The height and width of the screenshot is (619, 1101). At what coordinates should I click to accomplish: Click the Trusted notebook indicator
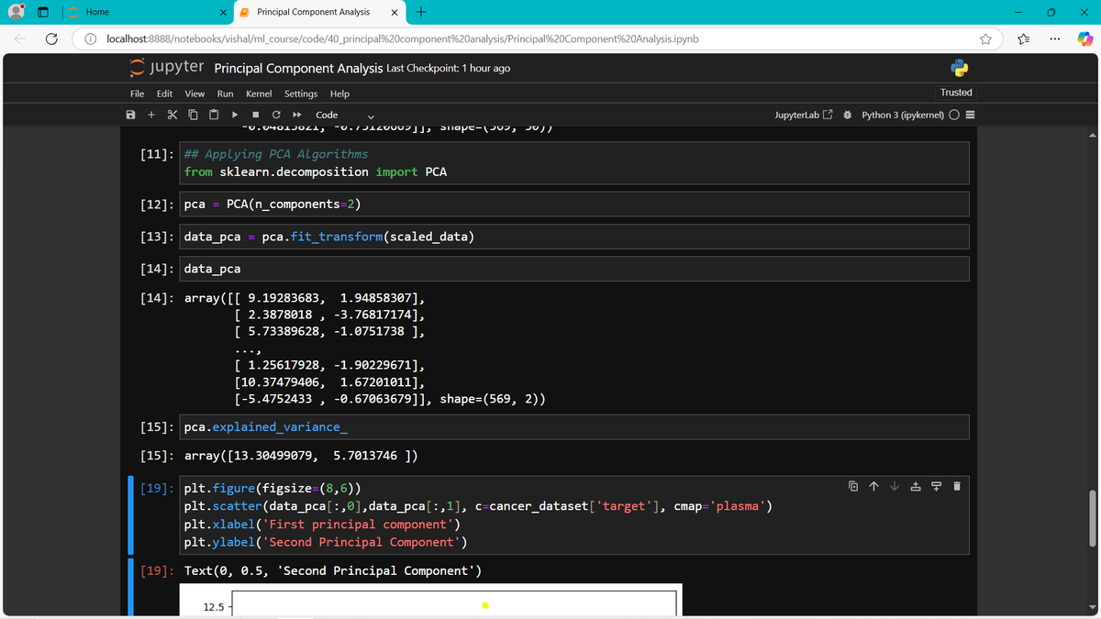[956, 93]
